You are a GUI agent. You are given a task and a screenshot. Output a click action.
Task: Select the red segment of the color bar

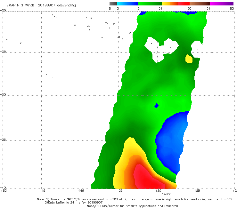[184, 4]
